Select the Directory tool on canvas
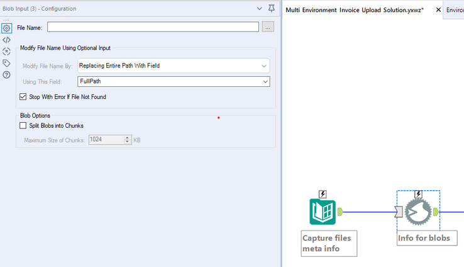464x267 pixels. tap(323, 212)
